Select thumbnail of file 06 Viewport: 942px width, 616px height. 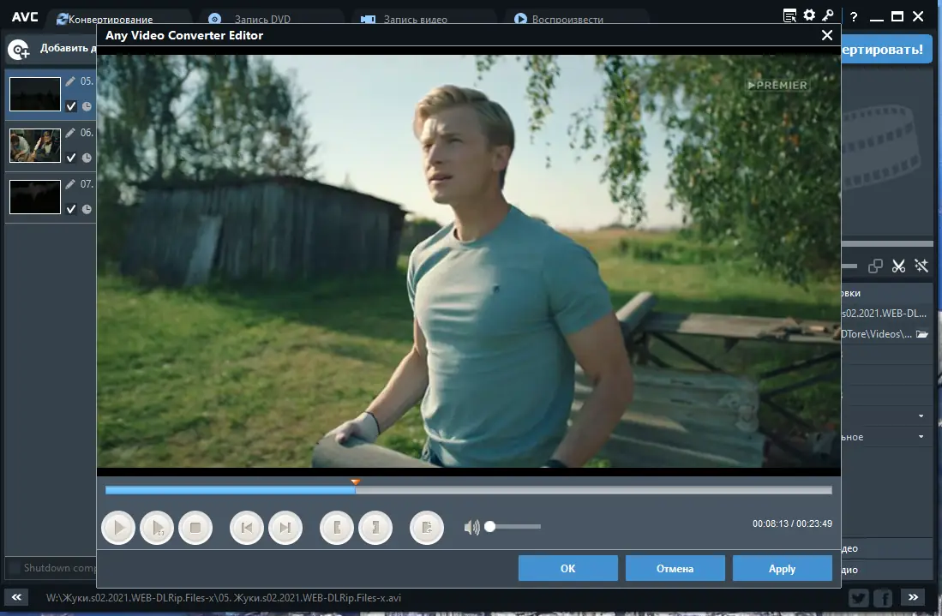tap(35, 146)
